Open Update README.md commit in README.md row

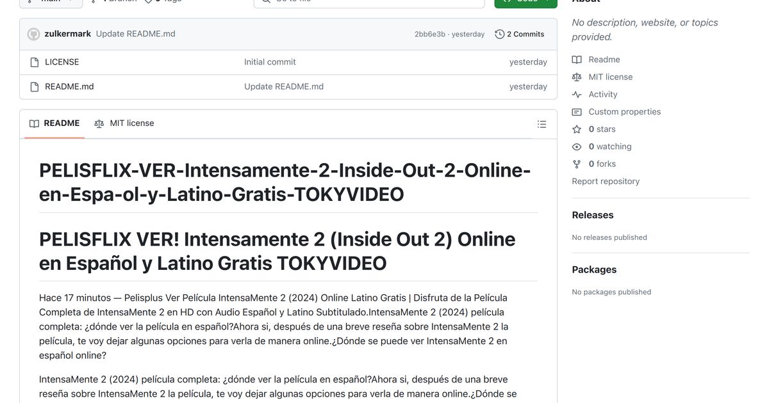pyautogui.click(x=284, y=86)
